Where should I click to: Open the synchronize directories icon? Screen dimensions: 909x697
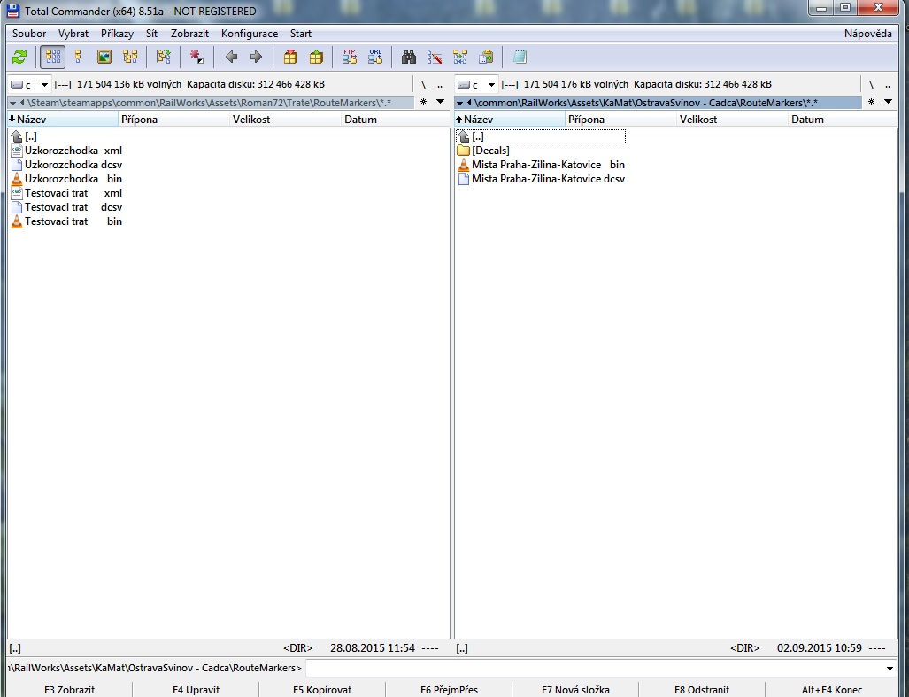pyautogui.click(x=460, y=57)
